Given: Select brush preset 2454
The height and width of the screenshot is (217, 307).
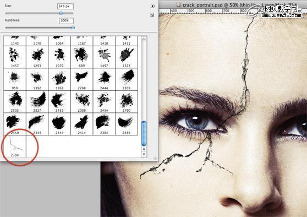Looking at the screenshot, I should pos(104,101).
